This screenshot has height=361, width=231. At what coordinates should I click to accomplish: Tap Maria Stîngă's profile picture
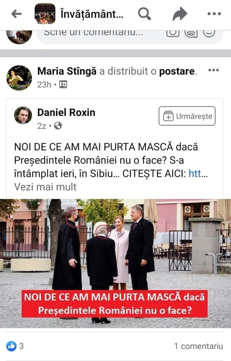tap(19, 78)
